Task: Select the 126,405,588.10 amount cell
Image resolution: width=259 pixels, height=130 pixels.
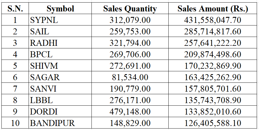Action: 213,123
